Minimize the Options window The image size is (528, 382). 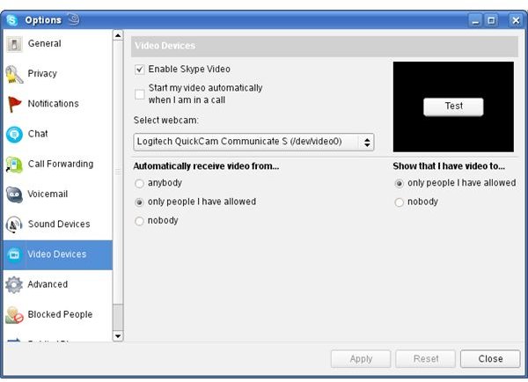475,21
